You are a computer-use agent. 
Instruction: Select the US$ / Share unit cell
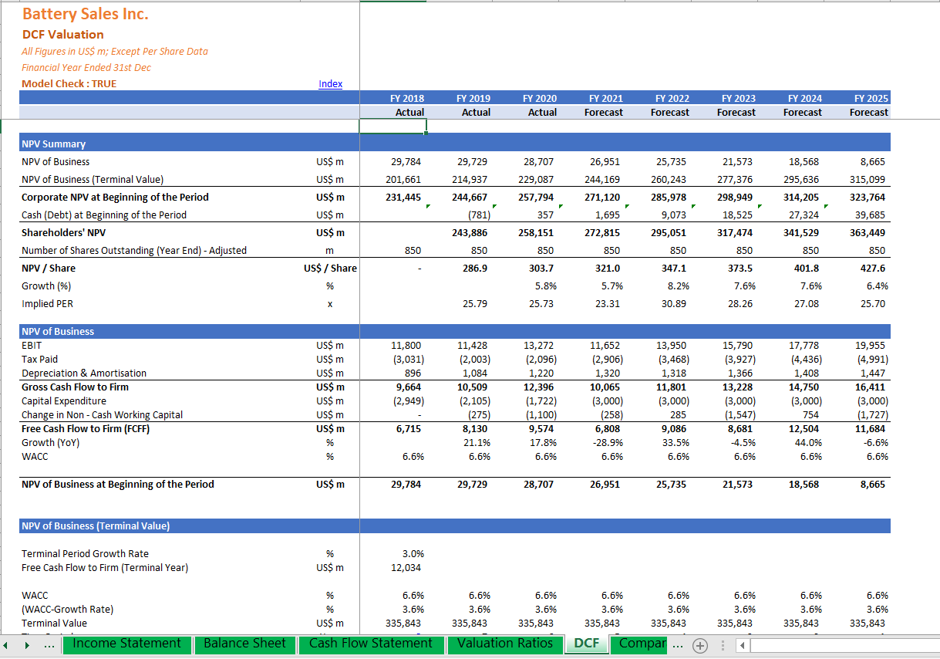pyautogui.click(x=330, y=269)
